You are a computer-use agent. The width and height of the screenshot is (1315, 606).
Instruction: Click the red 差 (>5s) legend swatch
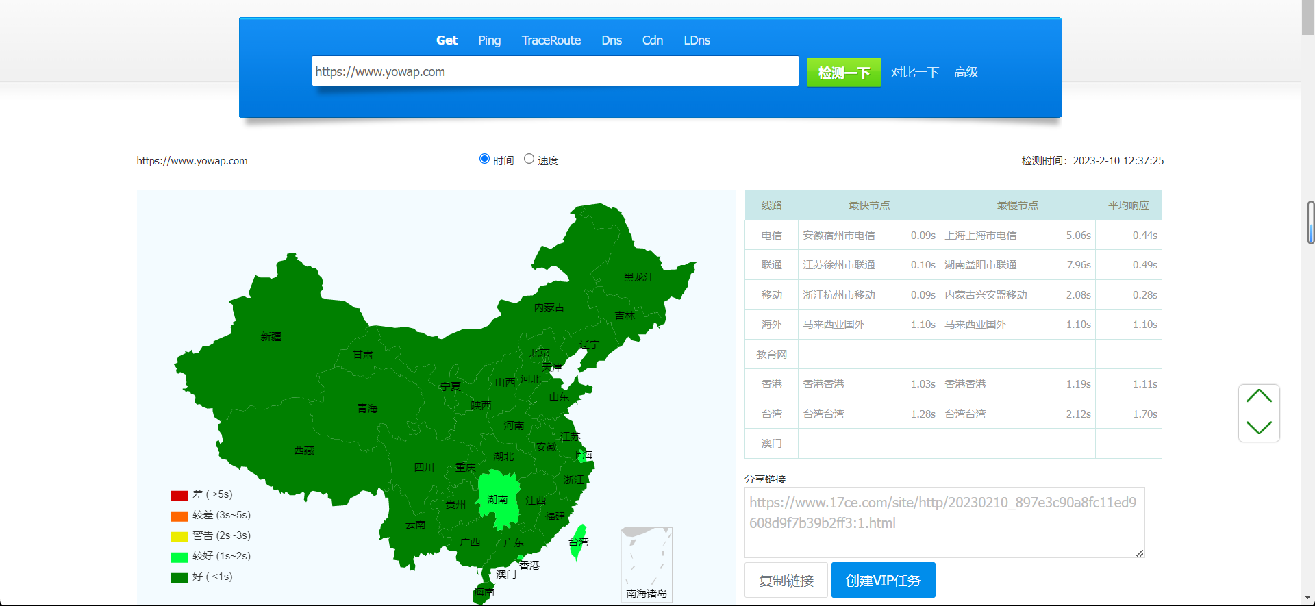(179, 495)
